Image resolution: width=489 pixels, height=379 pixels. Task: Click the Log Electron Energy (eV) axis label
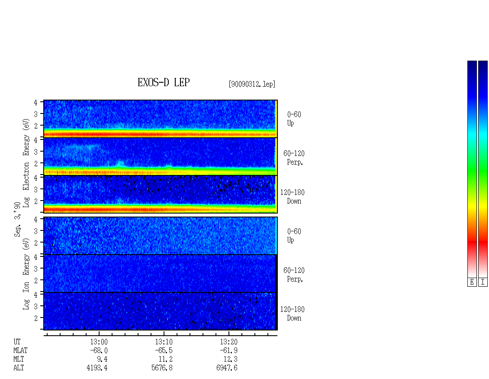point(26,163)
